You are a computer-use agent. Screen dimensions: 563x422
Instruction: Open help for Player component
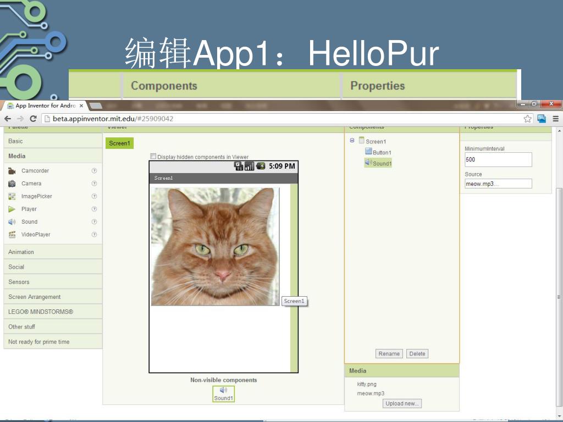94,209
